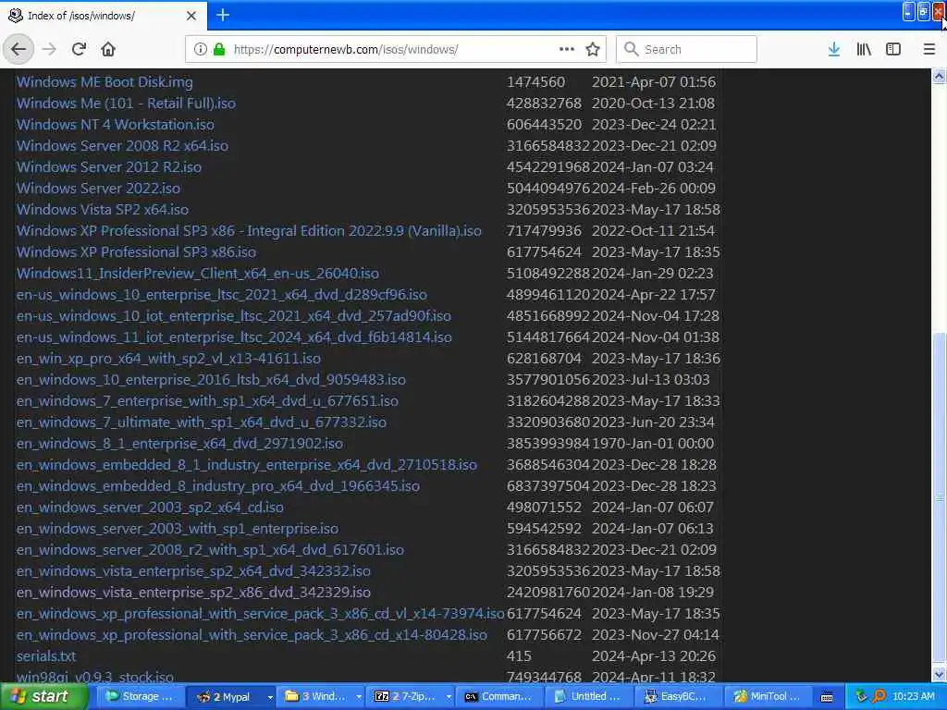
Task: Open 2 Mypal taskbar group dropdown arrow
Action: coord(270,697)
